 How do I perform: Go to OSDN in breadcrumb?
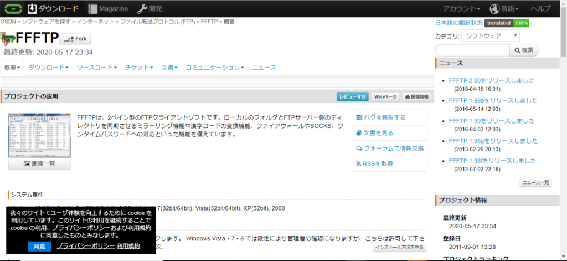pyautogui.click(x=8, y=22)
